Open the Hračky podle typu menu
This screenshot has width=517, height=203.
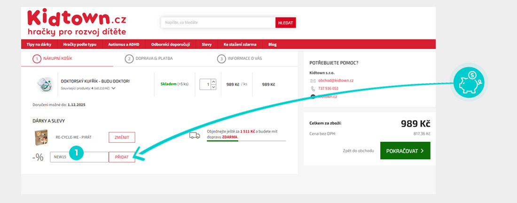(79, 45)
